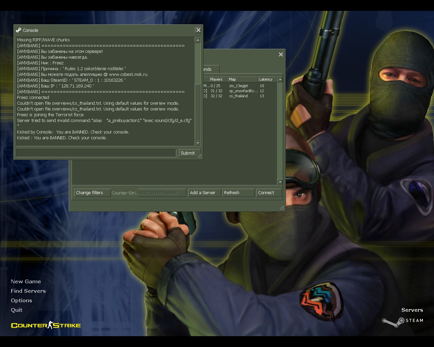Select New Game in the main menu
The width and height of the screenshot is (434, 347).
(26, 281)
